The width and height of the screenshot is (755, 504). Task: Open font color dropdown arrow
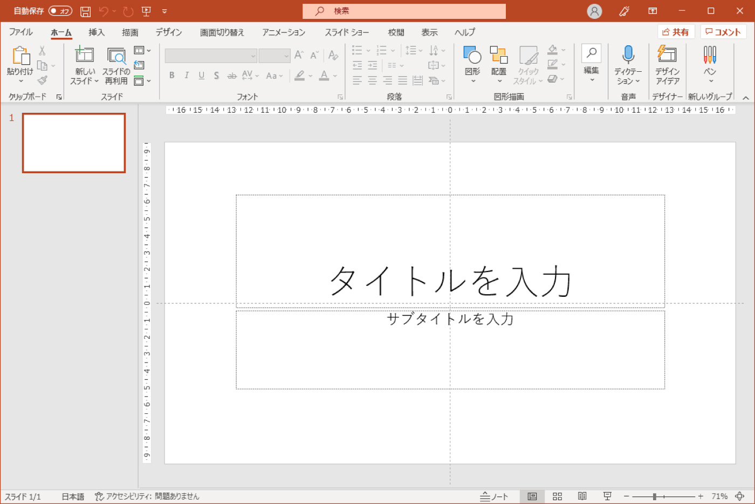(335, 76)
